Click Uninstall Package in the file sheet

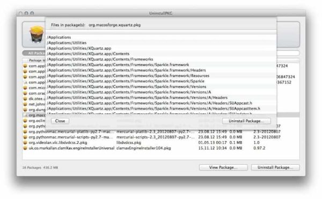click(246, 121)
